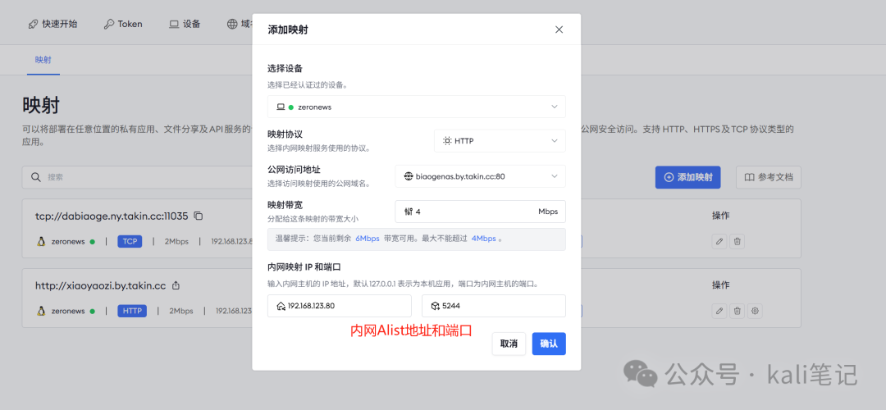This screenshot has height=410, width=886.
Task: Close the 添加映射 dialog with the X
Action: [559, 30]
